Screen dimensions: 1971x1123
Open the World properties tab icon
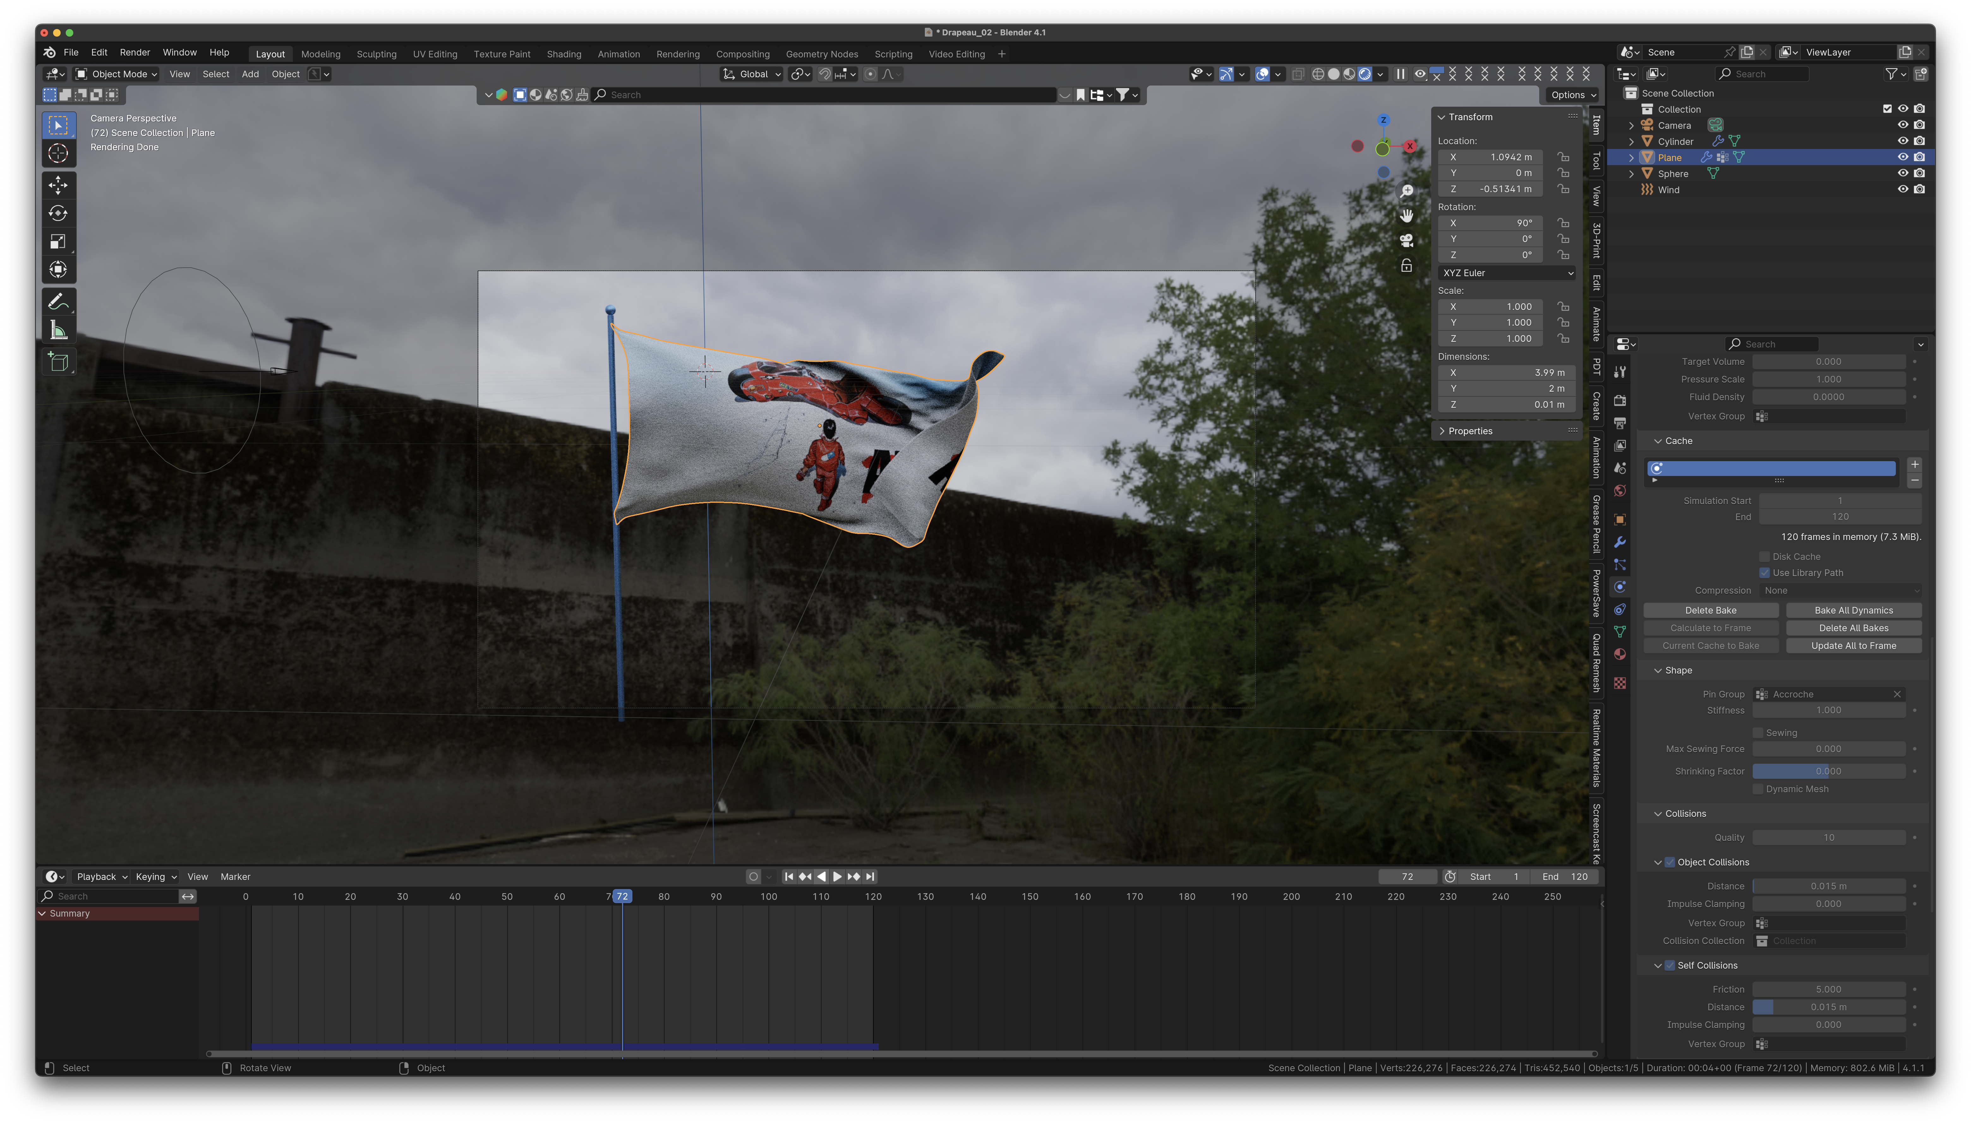(x=1620, y=490)
